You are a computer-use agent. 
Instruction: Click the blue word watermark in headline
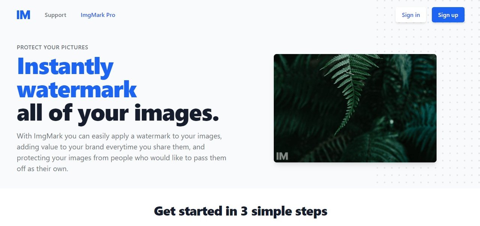77,90
